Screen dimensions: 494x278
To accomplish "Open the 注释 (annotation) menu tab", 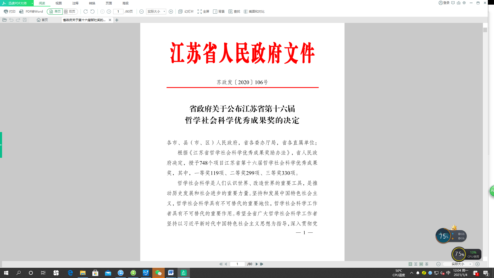I will point(75,3).
